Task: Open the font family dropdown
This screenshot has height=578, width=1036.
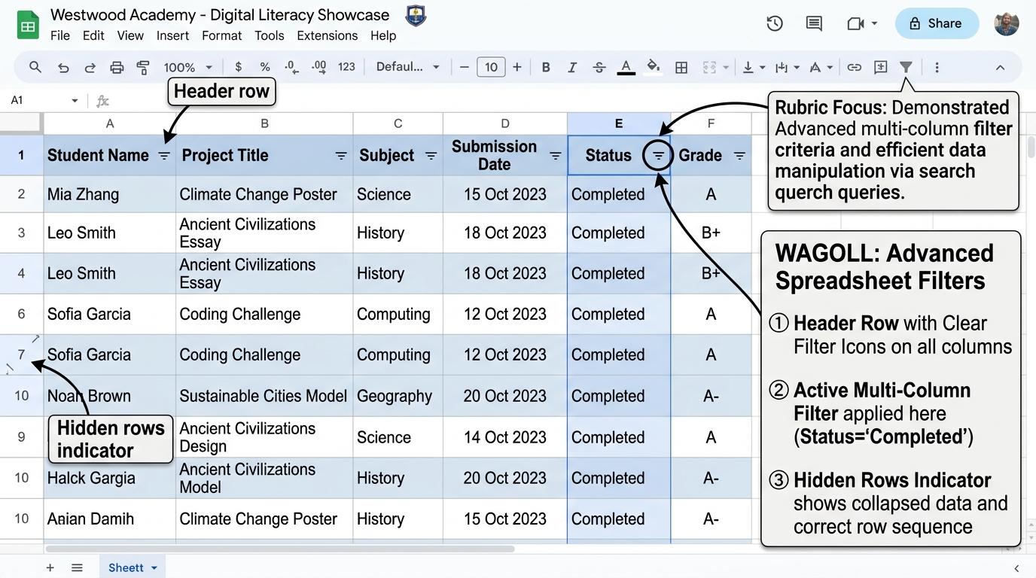Action: [x=407, y=67]
